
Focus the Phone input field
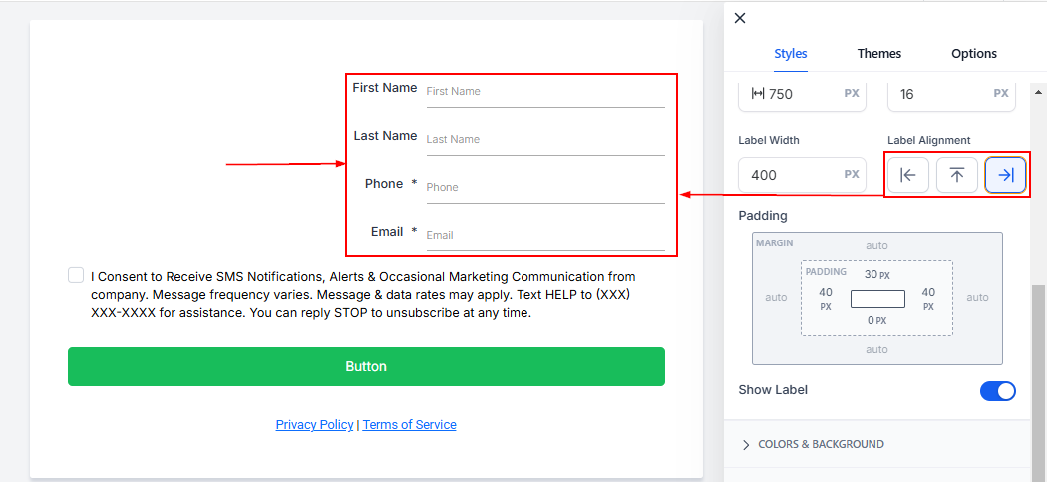pos(543,187)
